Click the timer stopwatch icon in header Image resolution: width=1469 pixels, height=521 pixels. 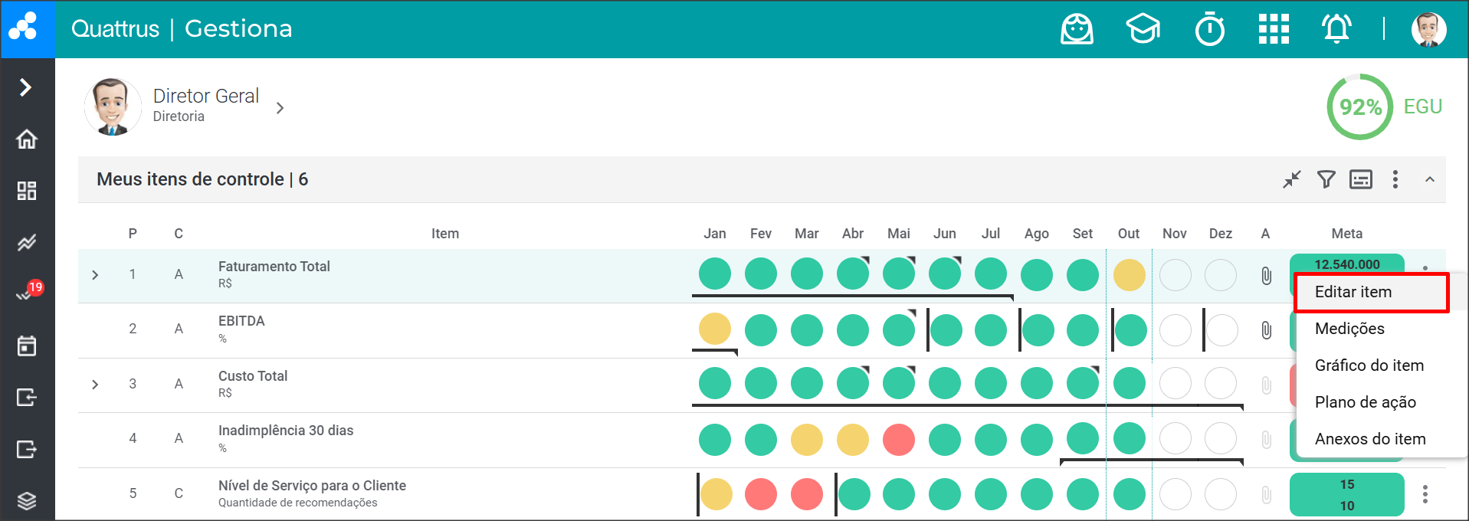pos(1209,30)
